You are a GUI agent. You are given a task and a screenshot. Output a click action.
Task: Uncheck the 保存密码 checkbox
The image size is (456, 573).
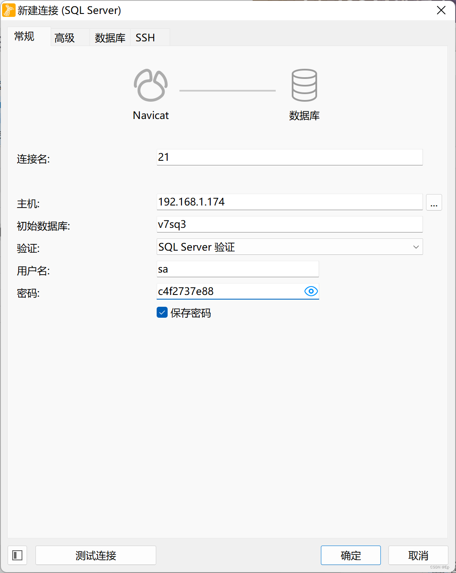(162, 313)
